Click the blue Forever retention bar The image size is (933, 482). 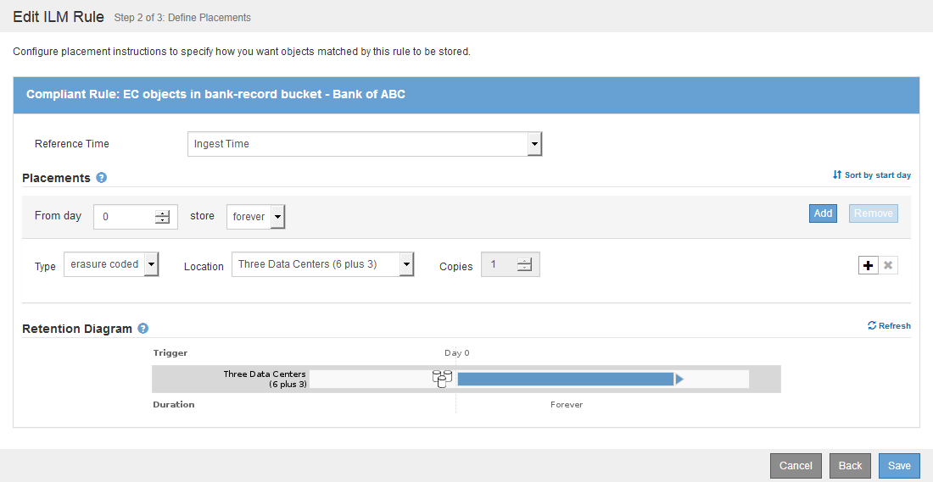point(565,379)
